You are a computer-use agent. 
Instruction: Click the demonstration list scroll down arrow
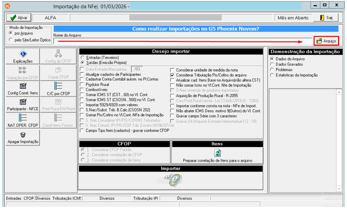339,189
